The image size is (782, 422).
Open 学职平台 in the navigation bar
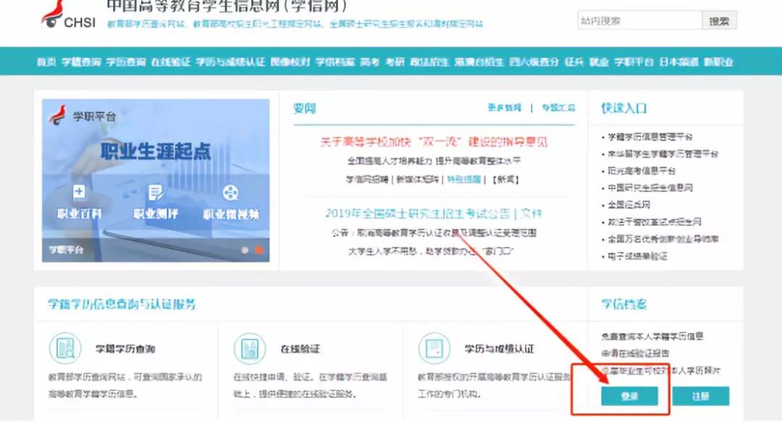634,62
